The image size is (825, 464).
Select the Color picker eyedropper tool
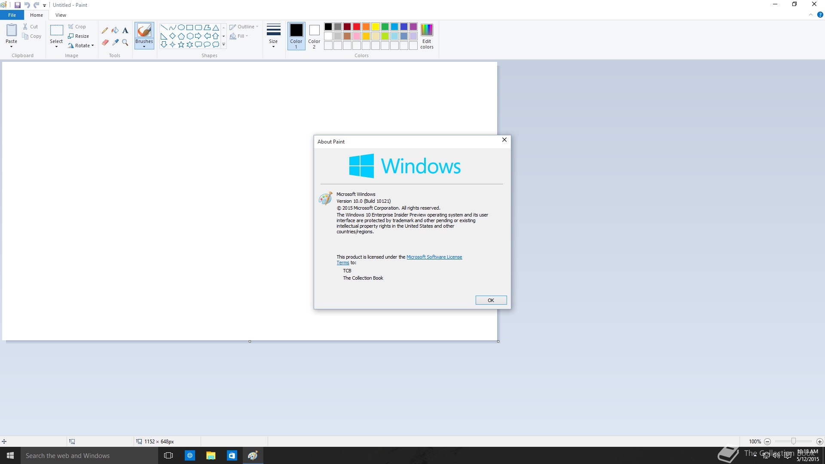(x=115, y=43)
